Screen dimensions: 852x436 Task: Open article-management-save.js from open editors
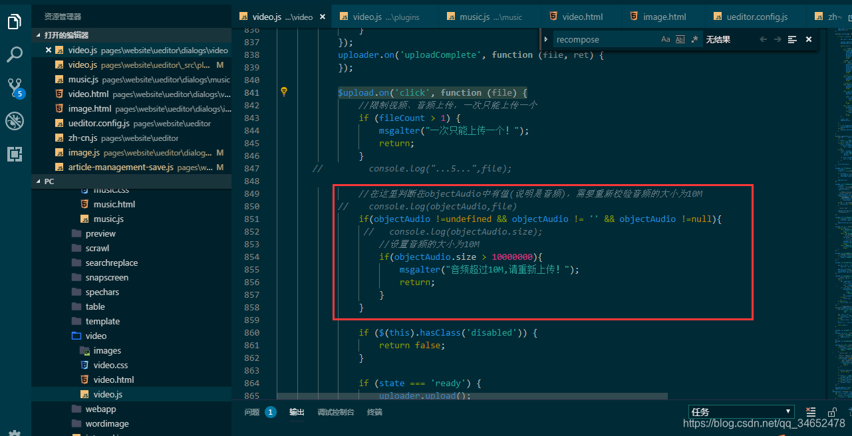click(x=132, y=167)
